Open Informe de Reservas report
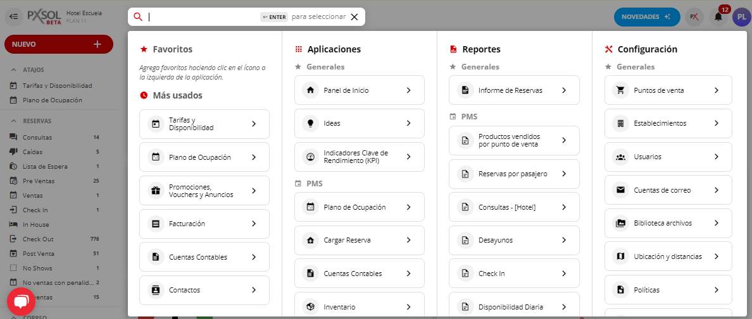Screen dimensions: 752x319 [x=513, y=90]
